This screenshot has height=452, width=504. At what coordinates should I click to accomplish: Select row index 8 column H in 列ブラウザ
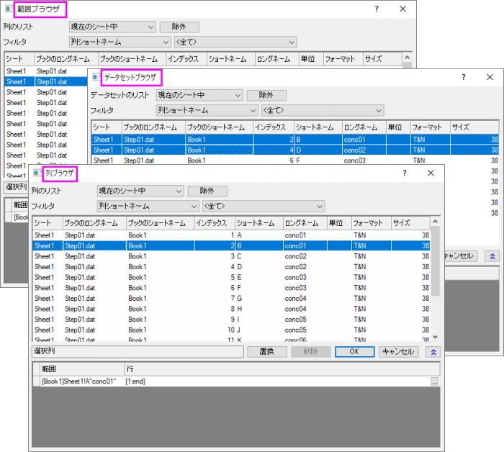click(x=231, y=309)
